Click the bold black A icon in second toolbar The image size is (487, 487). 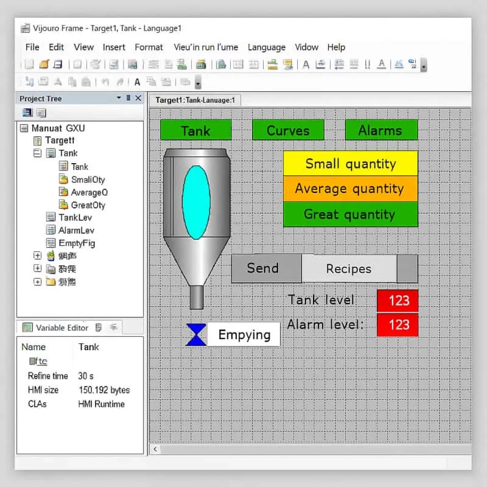point(137,82)
